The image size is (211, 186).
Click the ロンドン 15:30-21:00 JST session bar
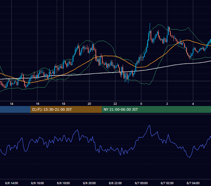coord(66,109)
